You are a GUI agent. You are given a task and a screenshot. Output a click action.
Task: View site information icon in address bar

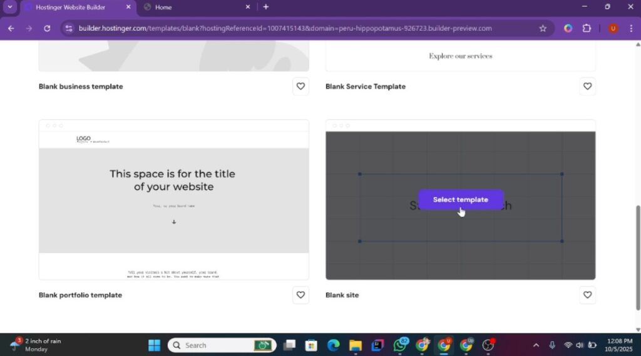[69, 28]
